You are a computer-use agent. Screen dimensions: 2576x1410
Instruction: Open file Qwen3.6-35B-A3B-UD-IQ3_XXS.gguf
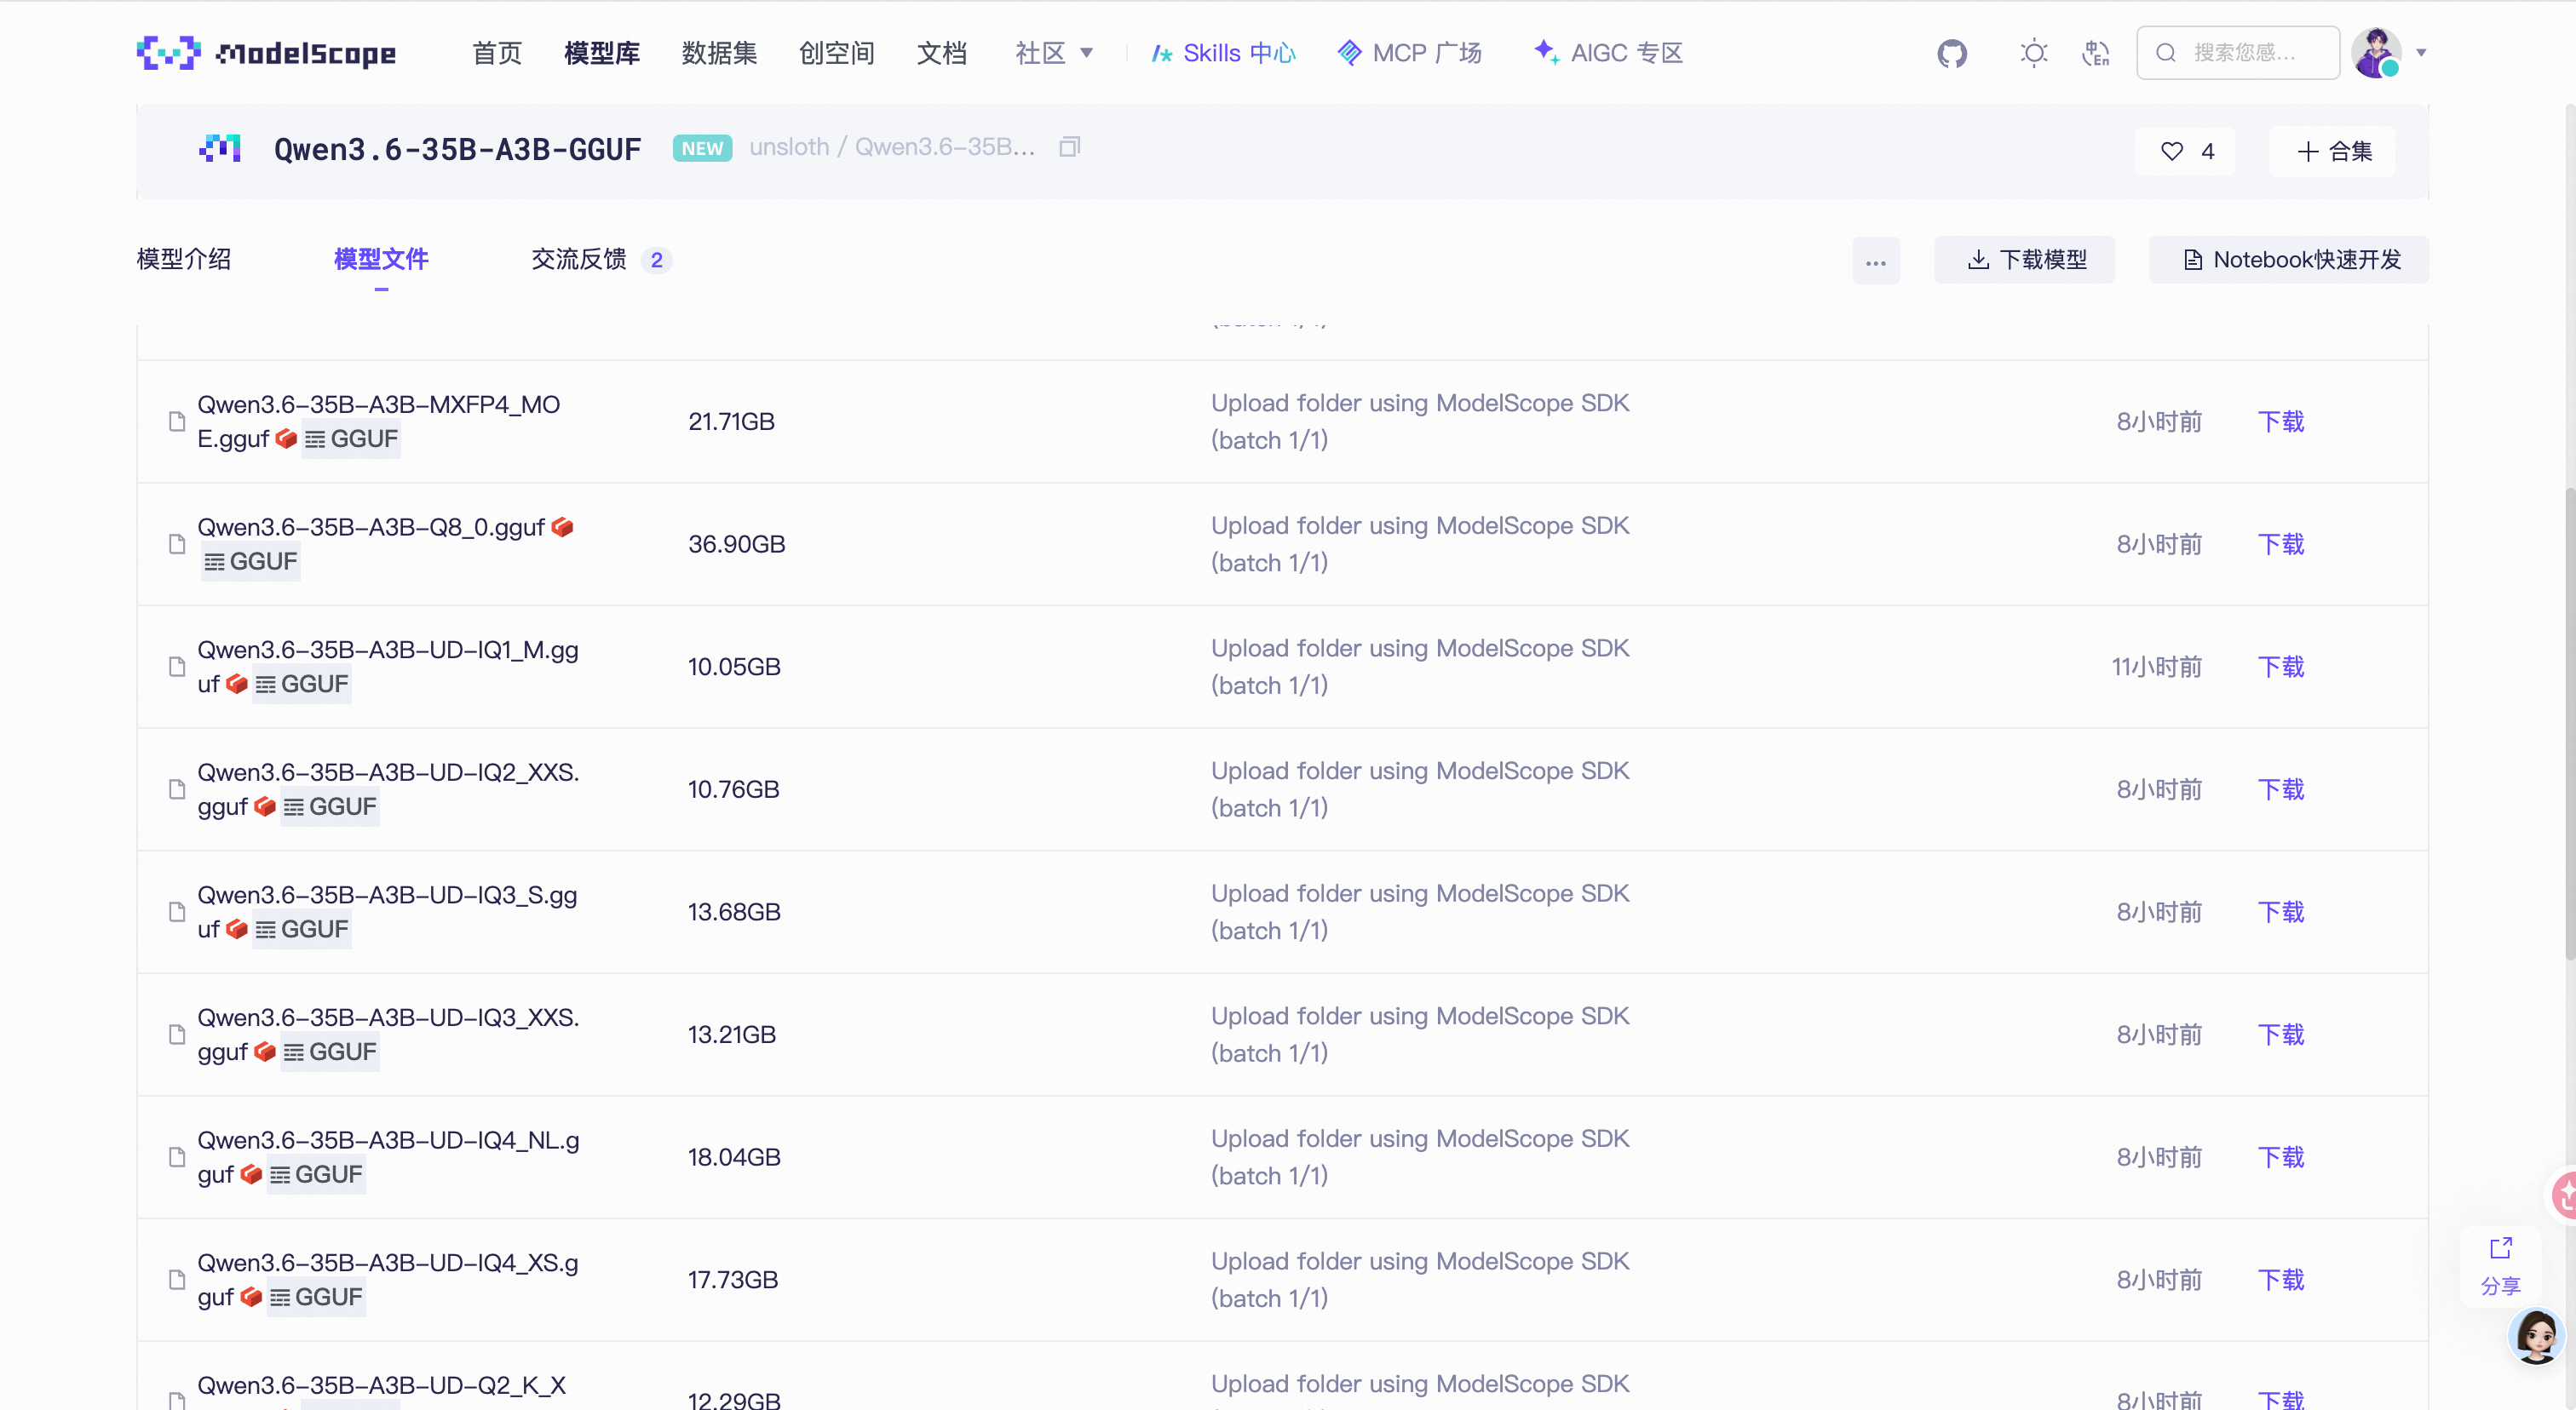[x=388, y=1035]
